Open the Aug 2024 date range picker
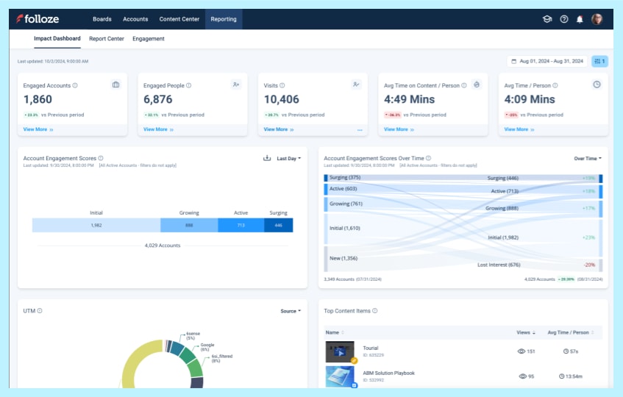The image size is (623, 397). click(x=547, y=61)
